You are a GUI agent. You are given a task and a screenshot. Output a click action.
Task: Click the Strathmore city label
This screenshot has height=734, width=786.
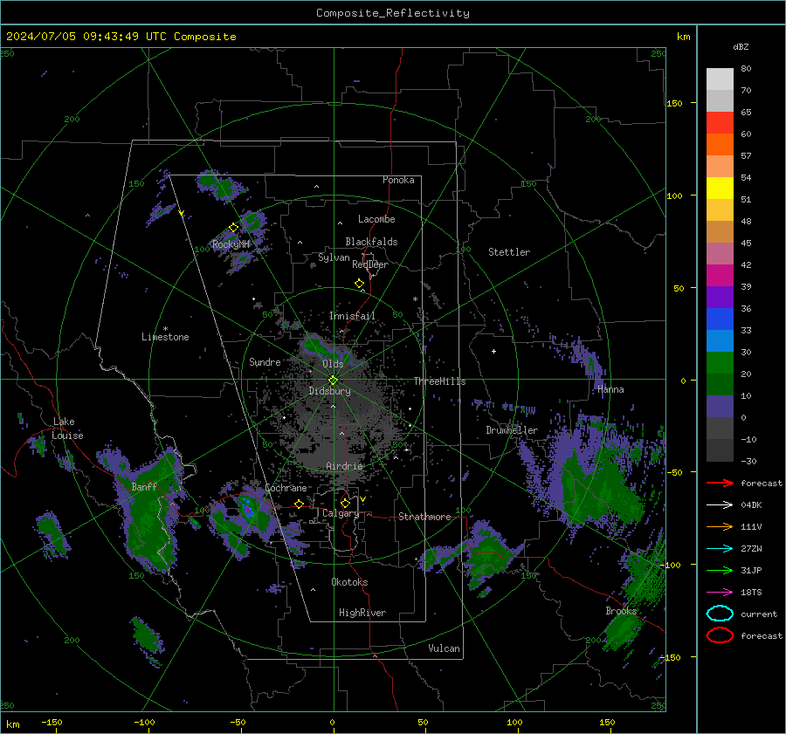424,517
